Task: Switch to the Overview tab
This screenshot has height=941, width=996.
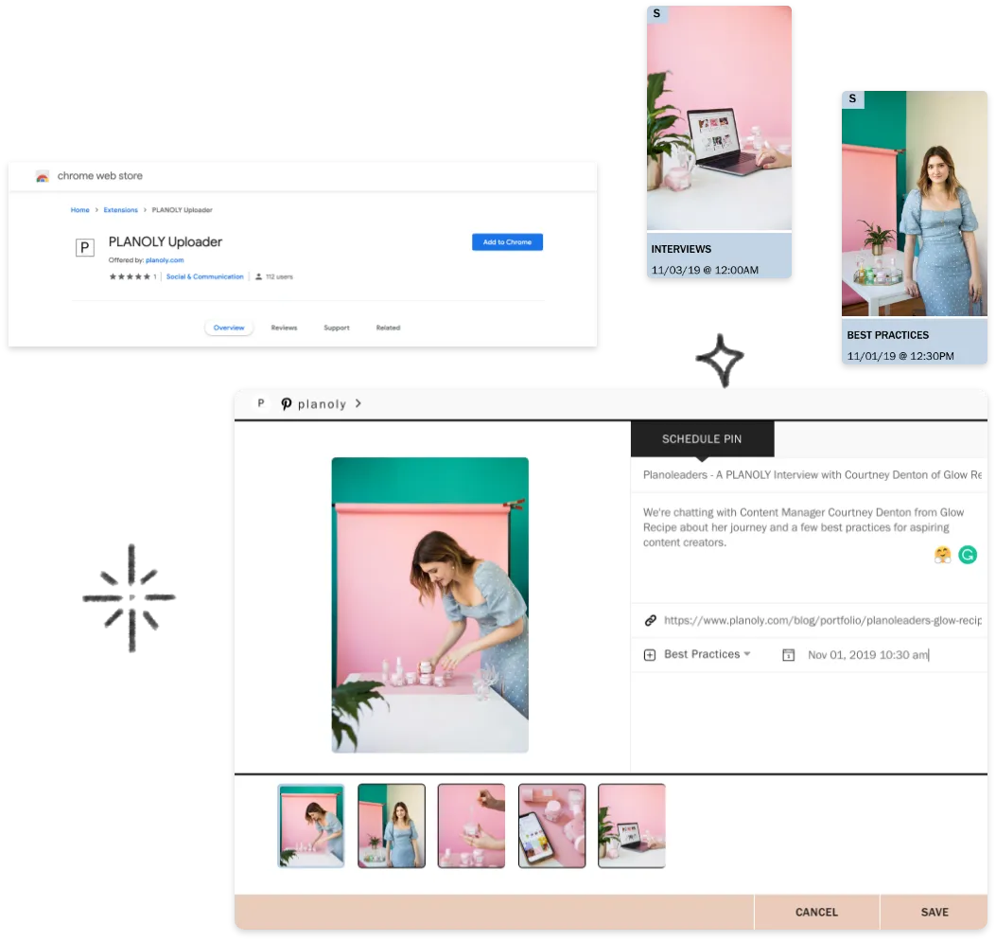Action: click(x=229, y=328)
